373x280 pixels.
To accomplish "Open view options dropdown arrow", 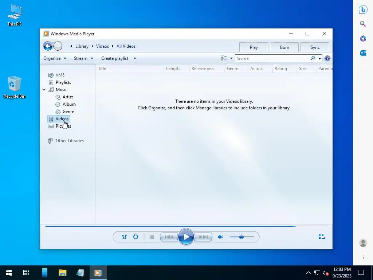I will [x=231, y=58].
